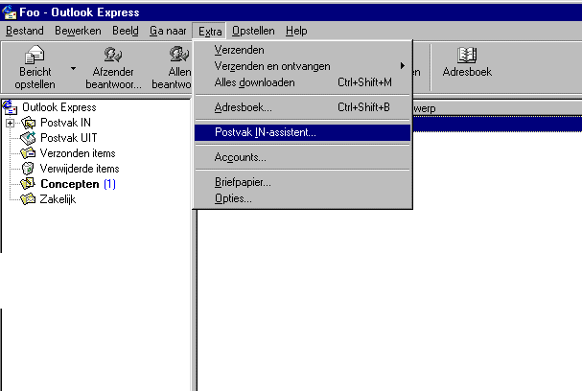This screenshot has height=391, width=582.
Task: Select Verwijderde items folder label
Action: (80, 169)
